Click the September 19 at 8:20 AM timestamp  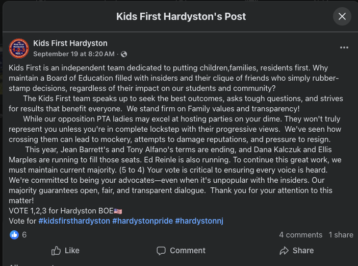74,54
